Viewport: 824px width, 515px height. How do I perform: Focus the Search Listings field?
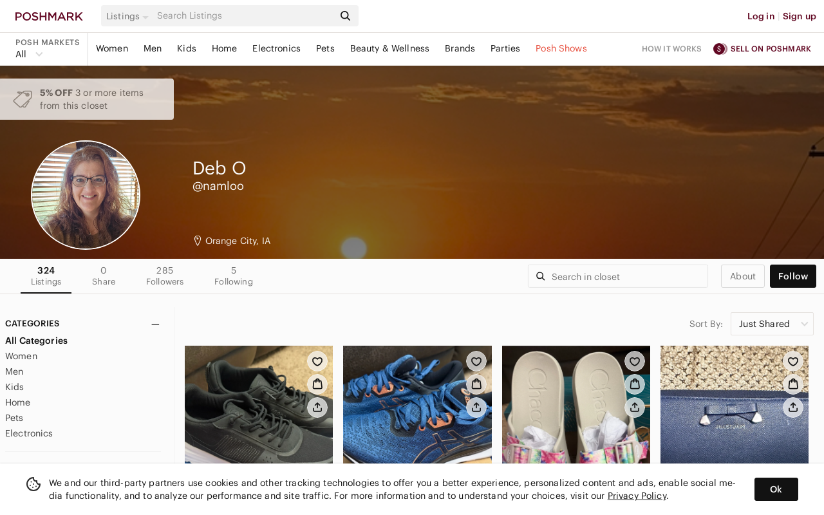tap(245, 16)
